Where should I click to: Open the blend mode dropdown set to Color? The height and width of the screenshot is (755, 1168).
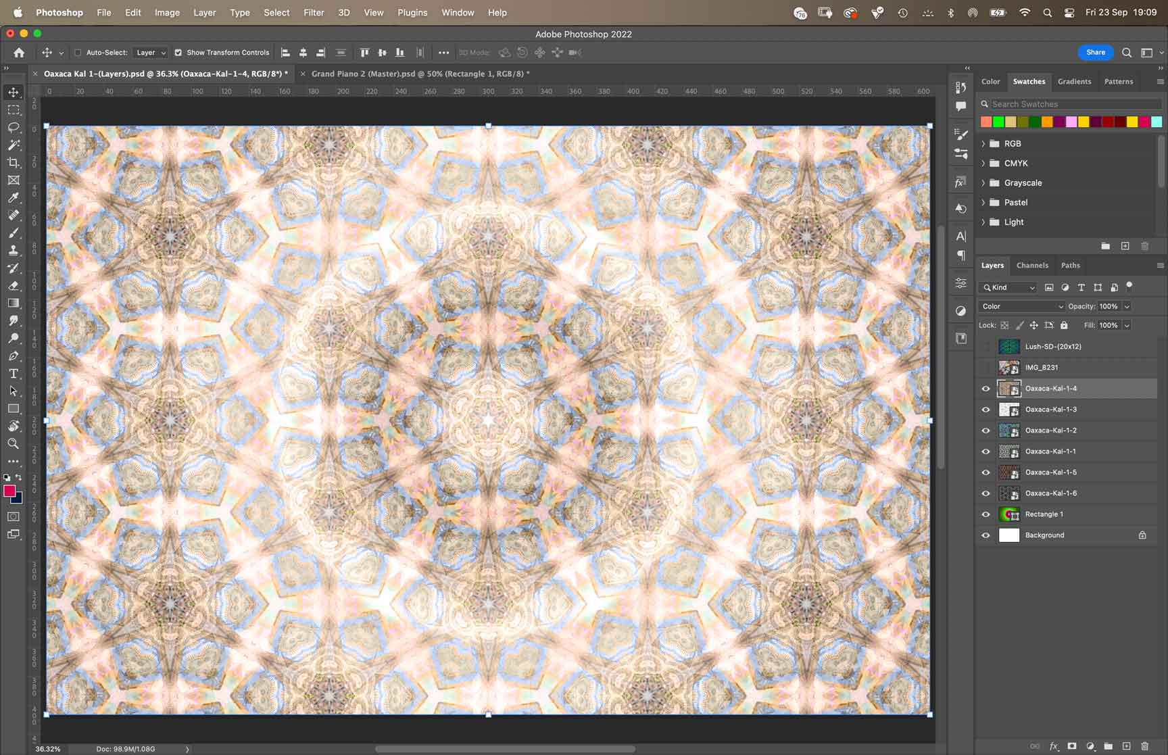click(1021, 306)
